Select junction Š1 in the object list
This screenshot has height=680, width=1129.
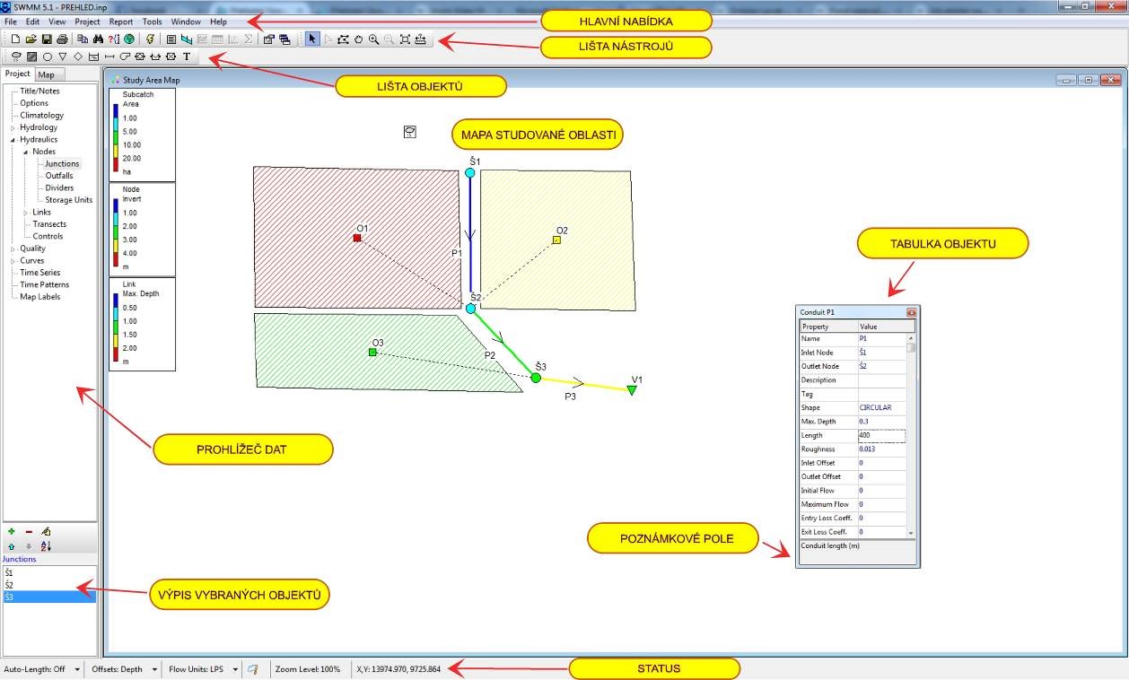click(49, 571)
